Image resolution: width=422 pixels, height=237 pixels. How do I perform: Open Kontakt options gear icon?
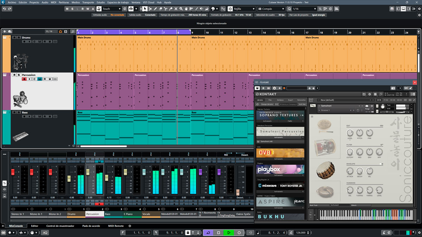click(x=370, y=94)
